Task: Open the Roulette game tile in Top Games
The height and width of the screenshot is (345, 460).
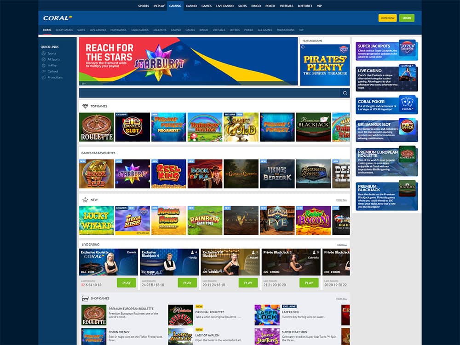Action: 97,127
